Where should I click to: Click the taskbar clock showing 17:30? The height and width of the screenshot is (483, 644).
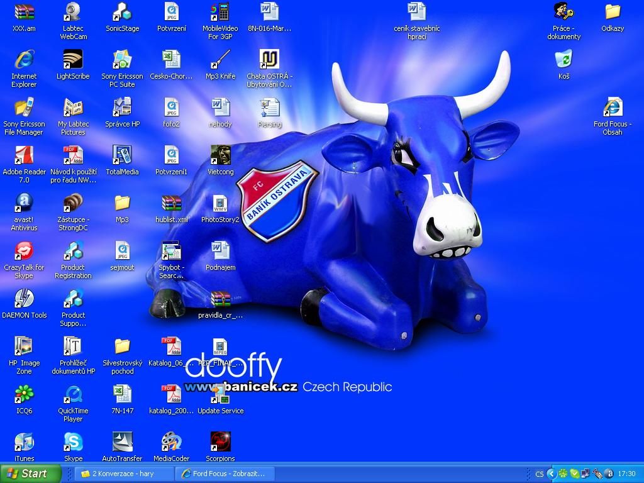tap(626, 474)
